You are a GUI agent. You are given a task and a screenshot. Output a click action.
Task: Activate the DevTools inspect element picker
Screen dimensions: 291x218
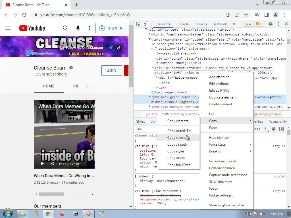(138, 24)
